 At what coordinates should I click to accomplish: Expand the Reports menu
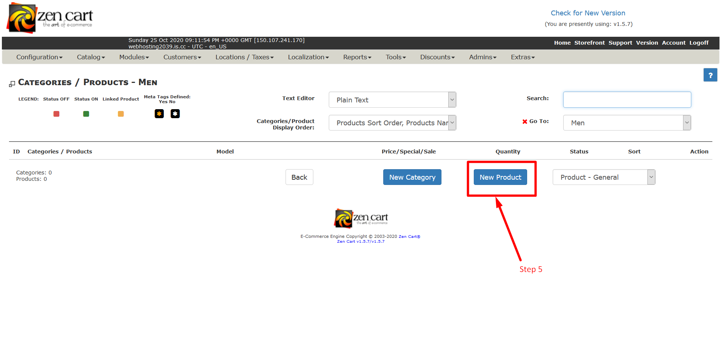pos(357,57)
